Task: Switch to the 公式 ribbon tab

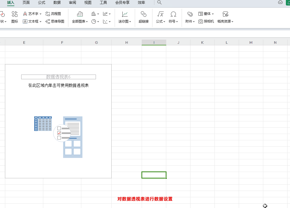Action: 42,2
